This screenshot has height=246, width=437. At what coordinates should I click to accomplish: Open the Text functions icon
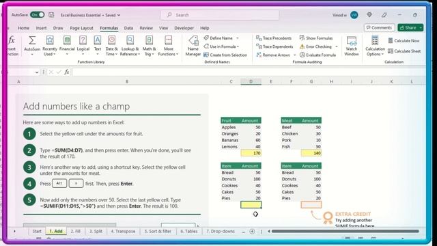point(97,40)
